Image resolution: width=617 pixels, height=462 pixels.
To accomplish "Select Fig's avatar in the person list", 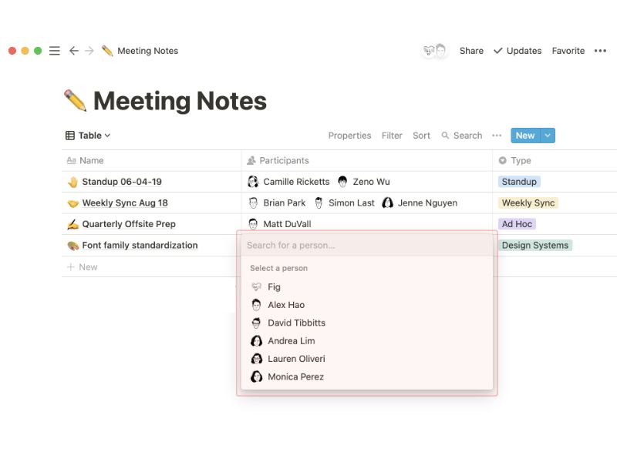I will tap(258, 286).
